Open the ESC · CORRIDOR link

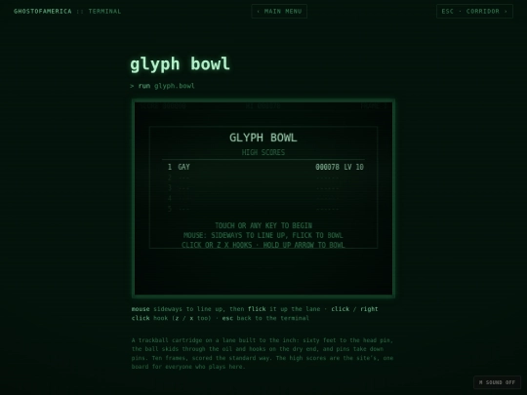[x=474, y=11]
